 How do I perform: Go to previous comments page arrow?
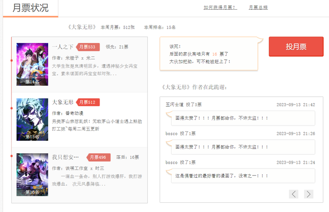(x=294, y=194)
